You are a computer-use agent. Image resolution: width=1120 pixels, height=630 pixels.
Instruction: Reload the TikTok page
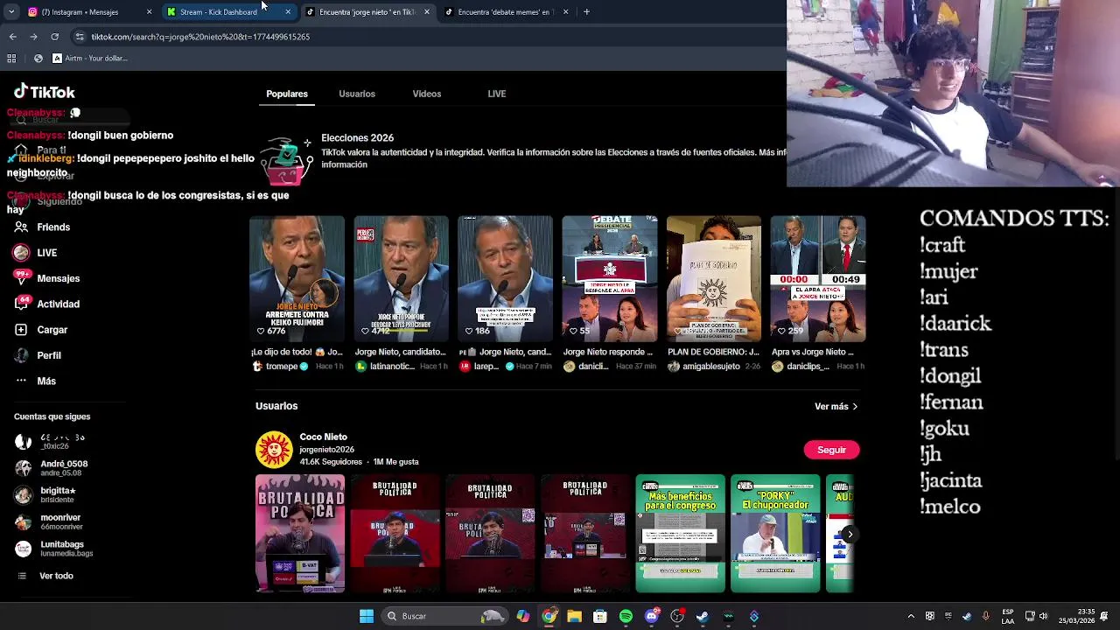tap(54, 37)
